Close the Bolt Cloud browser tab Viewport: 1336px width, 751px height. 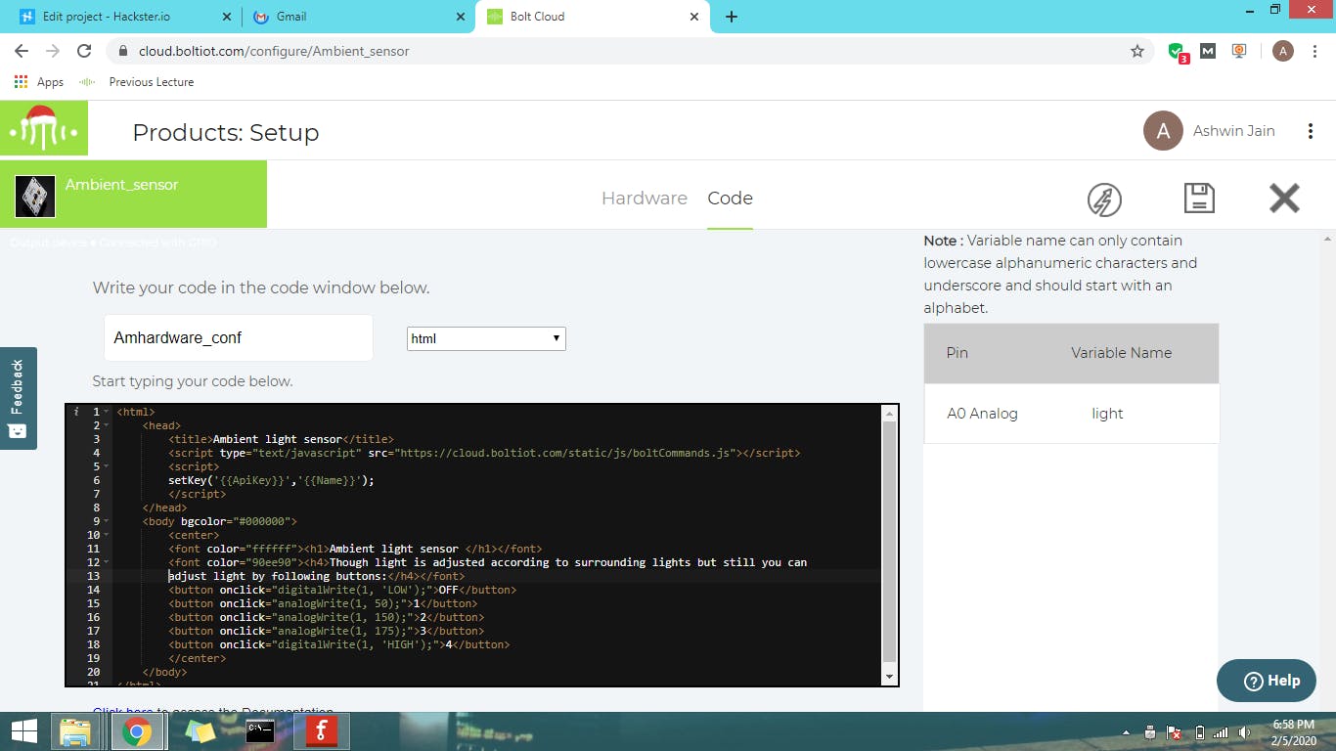pyautogui.click(x=694, y=17)
